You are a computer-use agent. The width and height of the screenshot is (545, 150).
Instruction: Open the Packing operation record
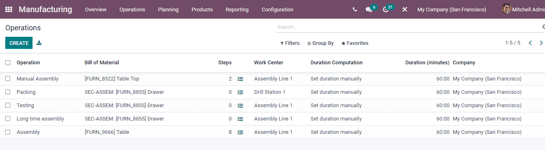[x=26, y=92]
